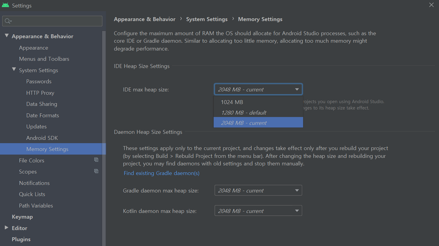Viewport: 439px width, 246px height.
Task: Select Updates in the settings sidebar
Action: point(36,126)
